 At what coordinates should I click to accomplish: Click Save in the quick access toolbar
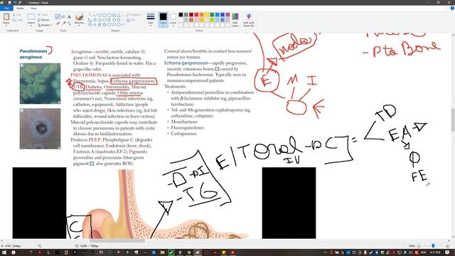(9, 3)
